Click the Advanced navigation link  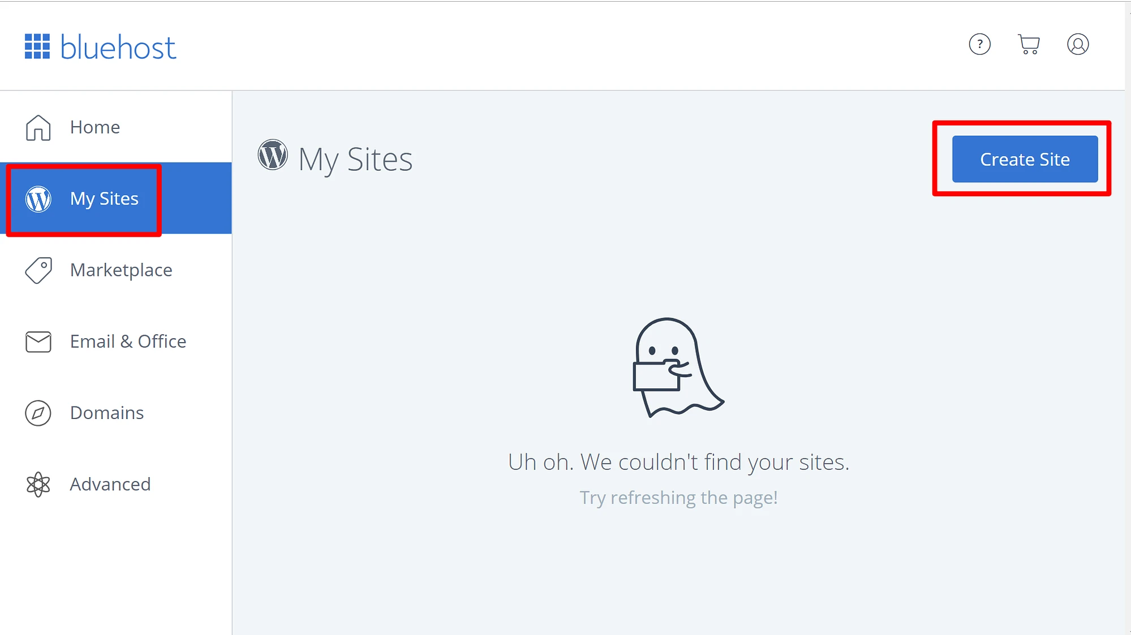tap(110, 483)
